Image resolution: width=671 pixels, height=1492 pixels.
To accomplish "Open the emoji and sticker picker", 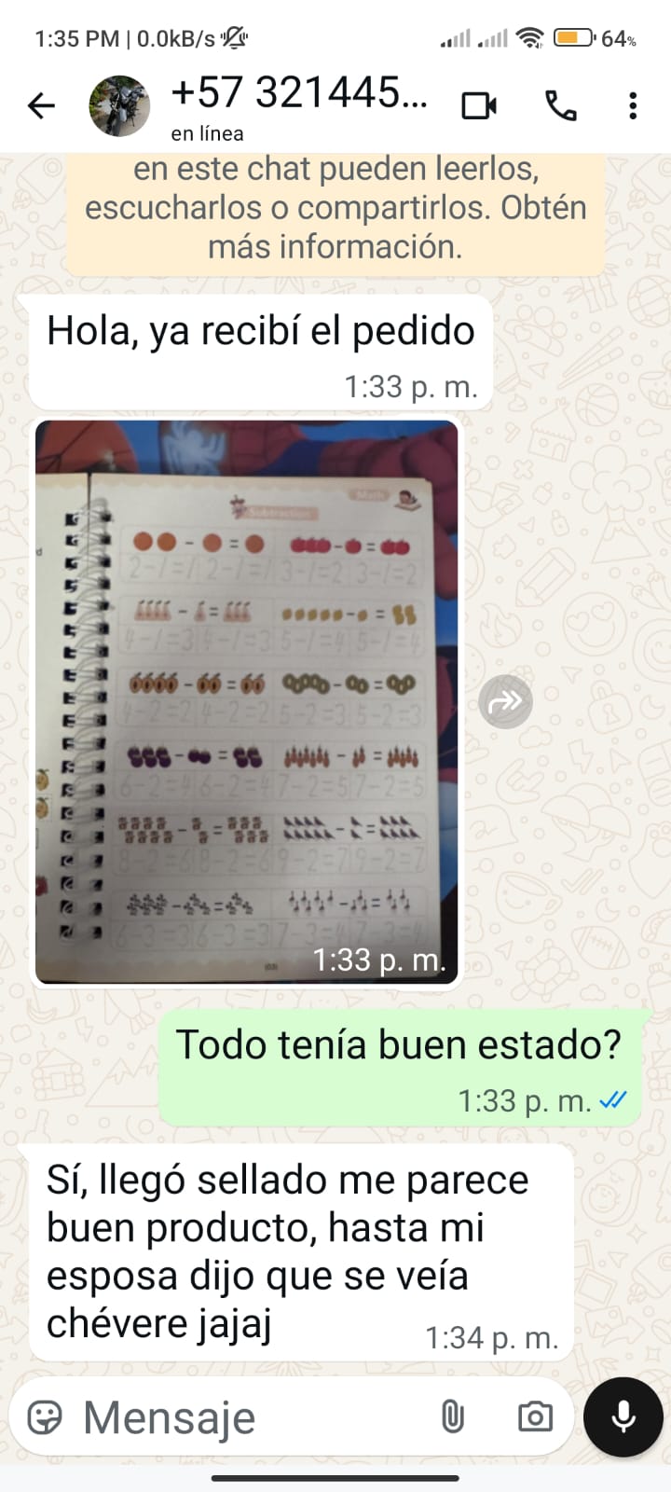I will click(45, 1417).
